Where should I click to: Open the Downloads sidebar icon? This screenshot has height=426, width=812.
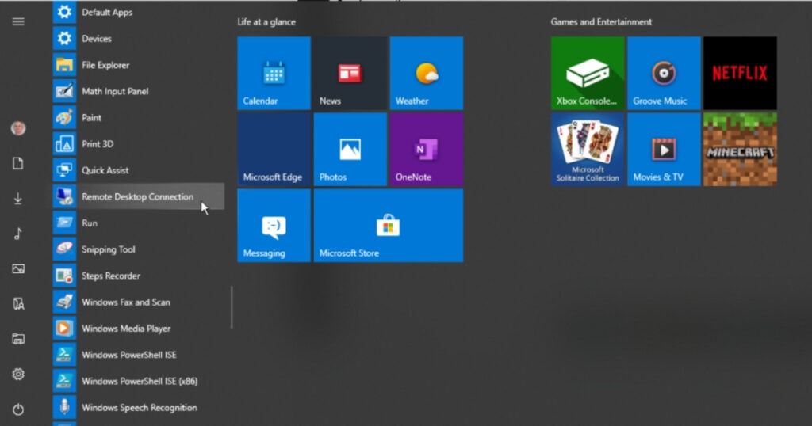18,199
